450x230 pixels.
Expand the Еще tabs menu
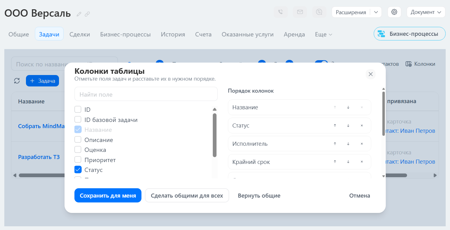pos(323,35)
